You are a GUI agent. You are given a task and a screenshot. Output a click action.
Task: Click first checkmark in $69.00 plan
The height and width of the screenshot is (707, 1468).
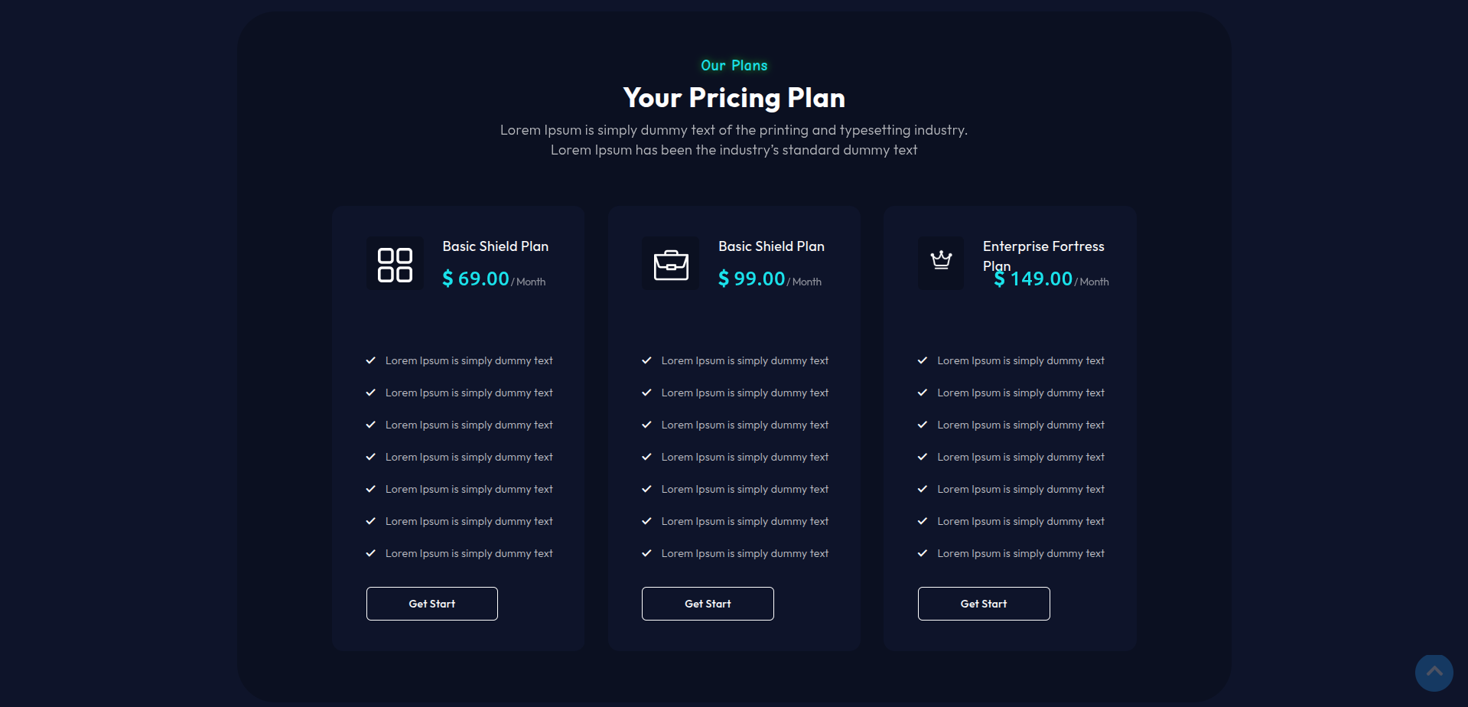point(371,360)
